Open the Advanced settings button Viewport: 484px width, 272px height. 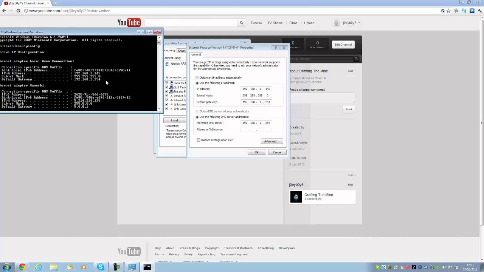271,141
